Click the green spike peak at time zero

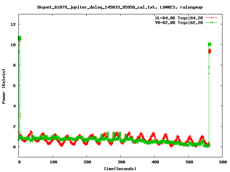(19, 38)
